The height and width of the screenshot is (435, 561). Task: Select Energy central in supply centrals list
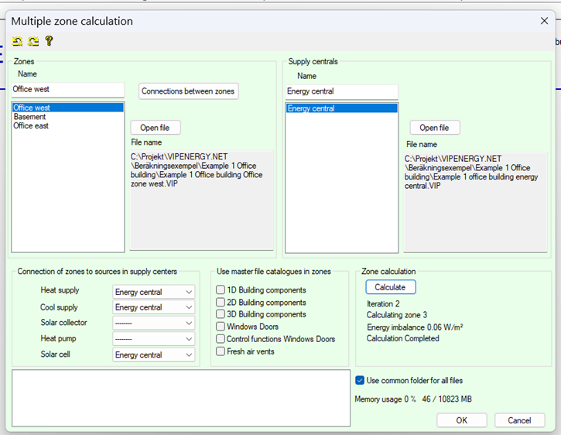click(311, 109)
